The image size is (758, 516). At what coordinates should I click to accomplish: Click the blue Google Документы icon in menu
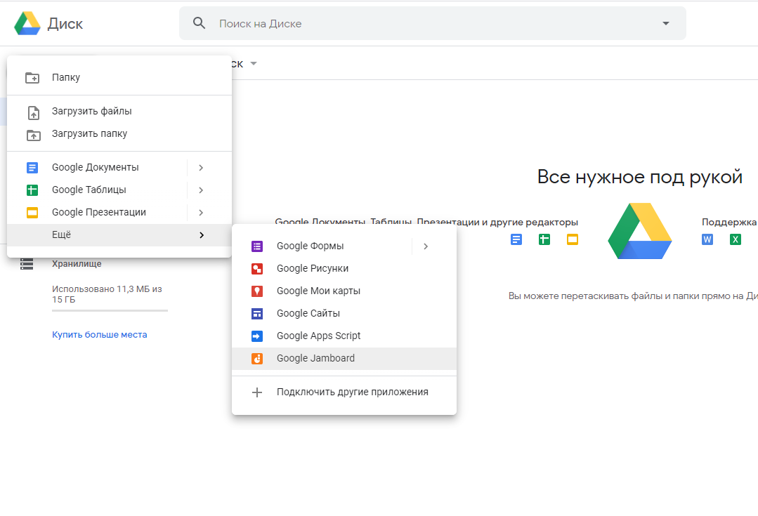click(x=32, y=168)
